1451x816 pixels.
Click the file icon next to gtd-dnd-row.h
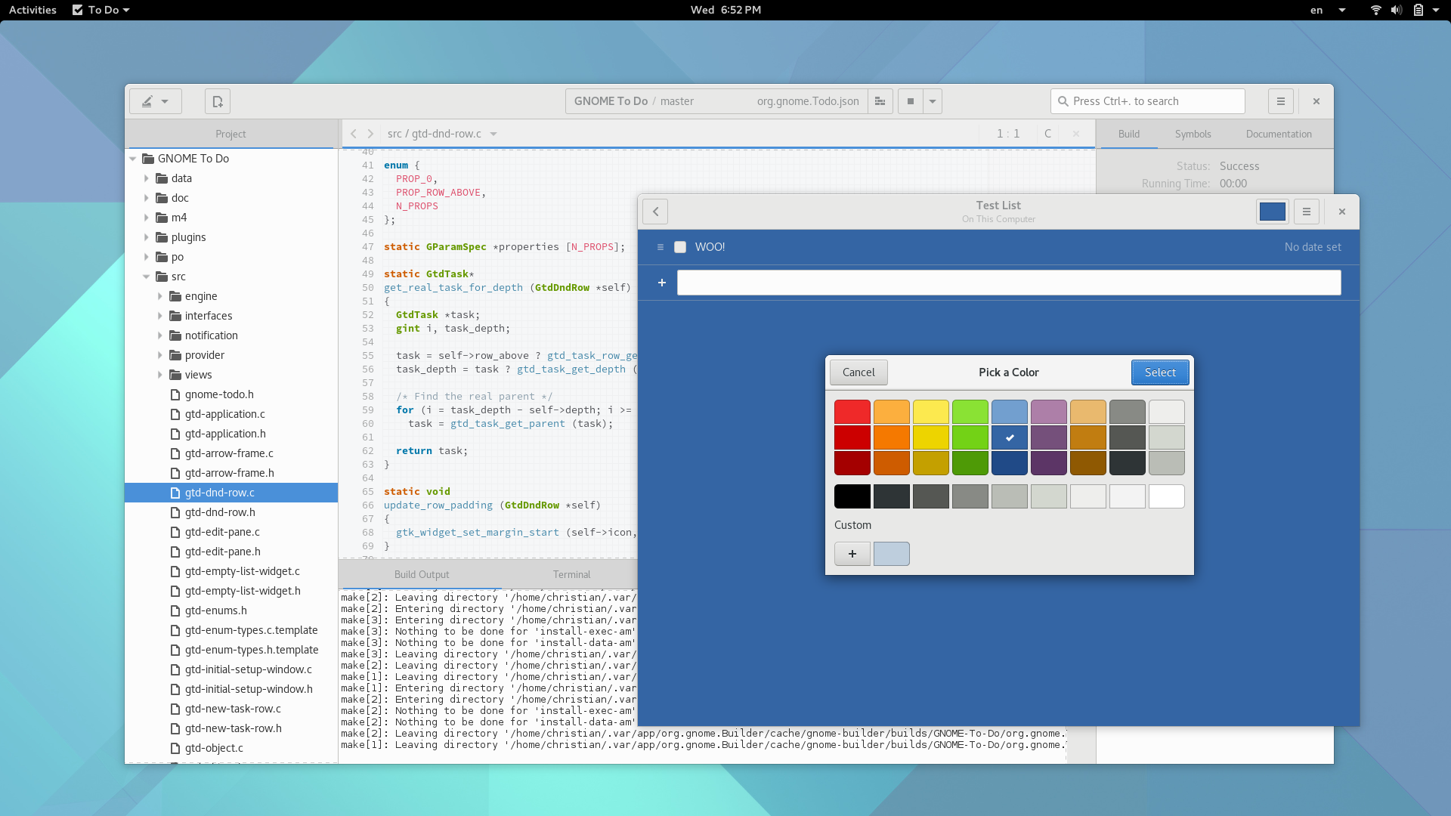[175, 512]
